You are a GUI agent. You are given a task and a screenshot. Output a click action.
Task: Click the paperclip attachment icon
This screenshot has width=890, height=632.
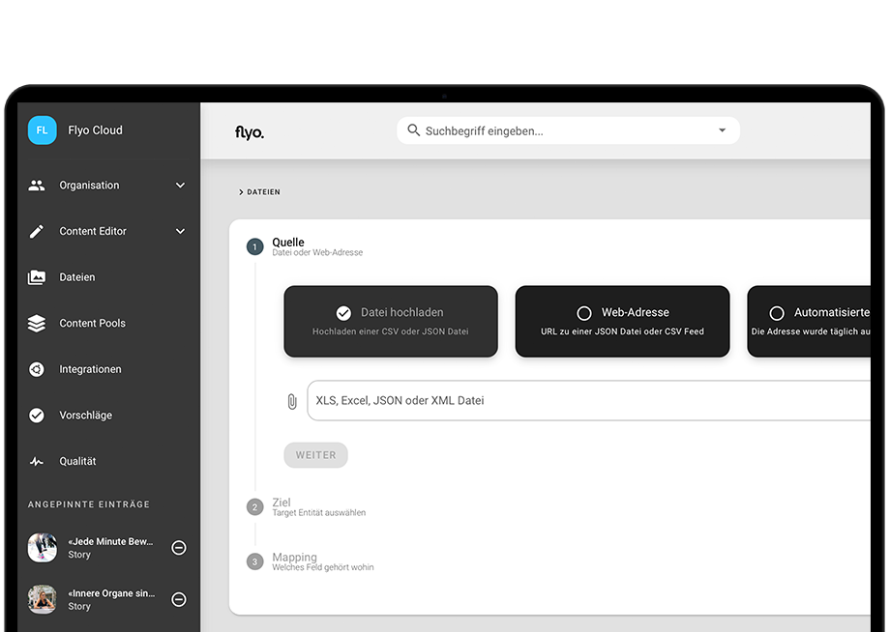292,402
